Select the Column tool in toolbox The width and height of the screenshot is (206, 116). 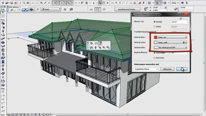coord(3,31)
